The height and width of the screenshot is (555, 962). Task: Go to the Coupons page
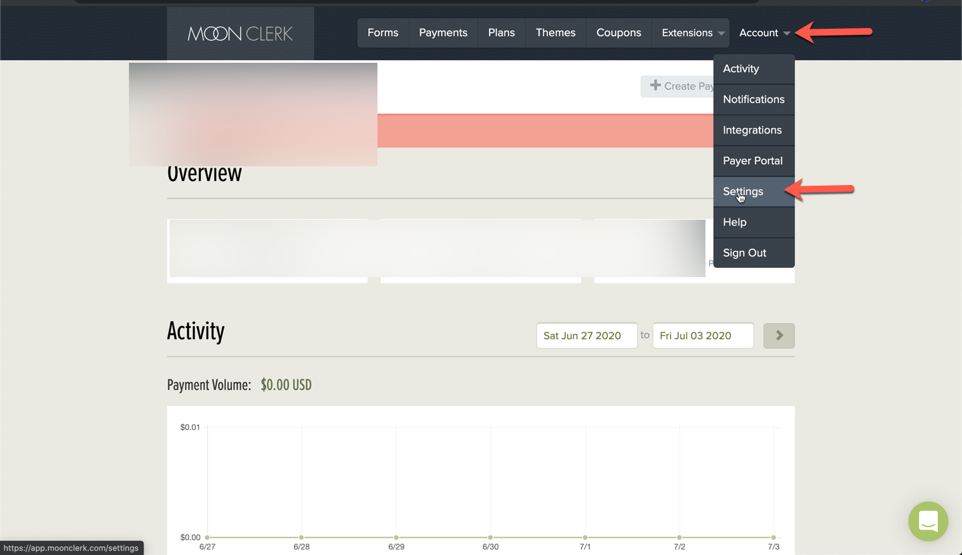click(x=619, y=33)
